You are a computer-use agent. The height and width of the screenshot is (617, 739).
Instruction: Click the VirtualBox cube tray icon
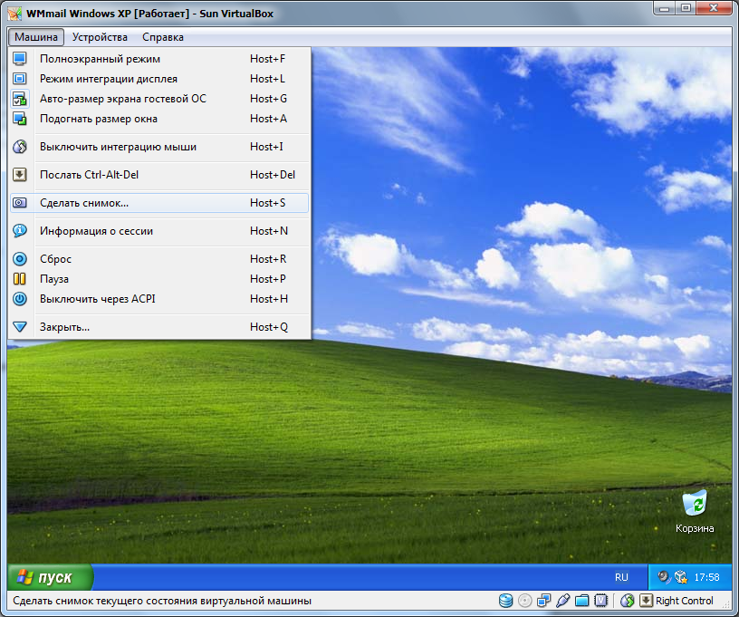click(x=681, y=577)
